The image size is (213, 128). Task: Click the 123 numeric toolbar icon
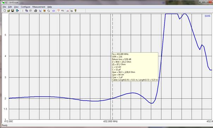click(54, 11)
